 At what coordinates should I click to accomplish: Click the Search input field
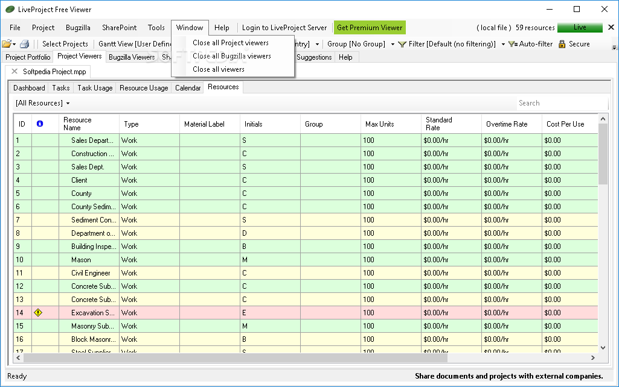click(562, 103)
